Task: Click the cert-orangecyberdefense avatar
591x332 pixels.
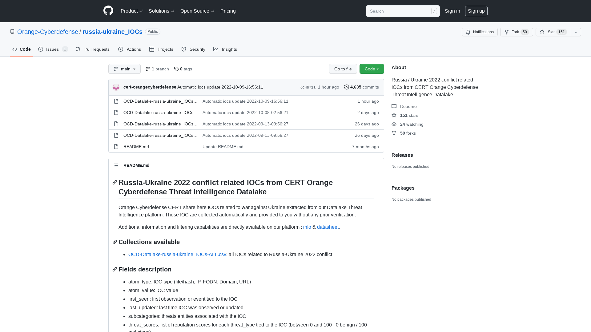Action: pos(116,87)
